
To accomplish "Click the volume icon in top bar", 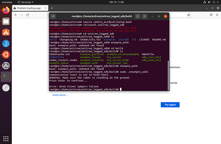I will point(209,2).
